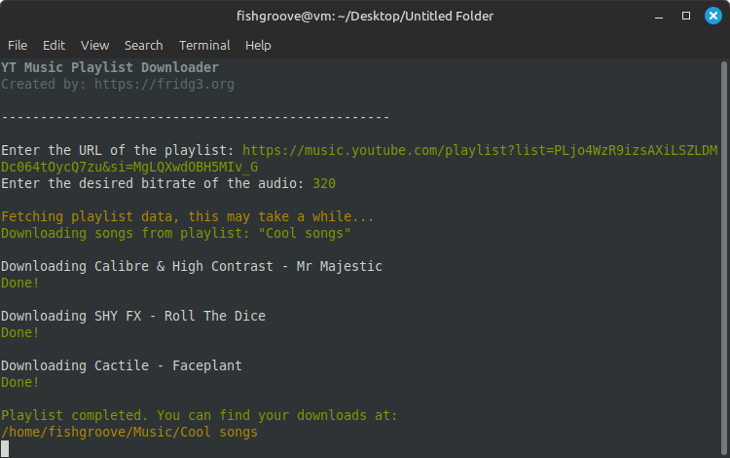730x458 pixels.
Task: Click the terminal cursor block at bottom
Action: coord(5,448)
